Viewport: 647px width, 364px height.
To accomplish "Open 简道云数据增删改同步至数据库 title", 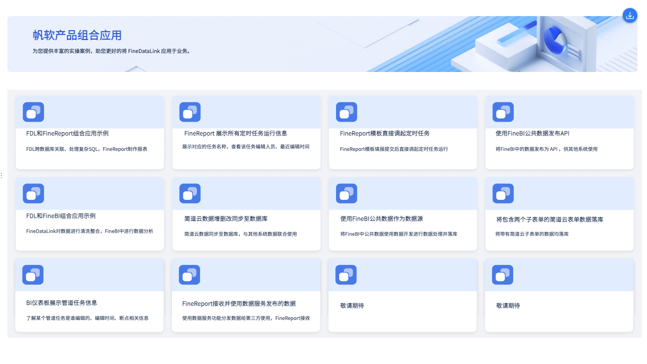I will pos(226,219).
